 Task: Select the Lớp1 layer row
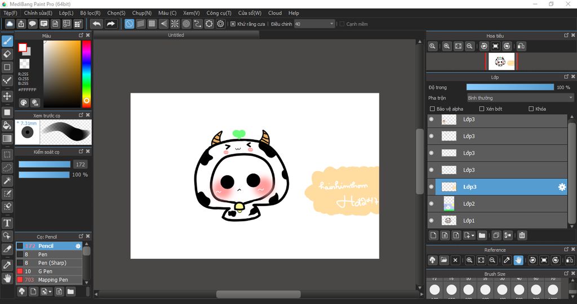pyautogui.click(x=498, y=221)
